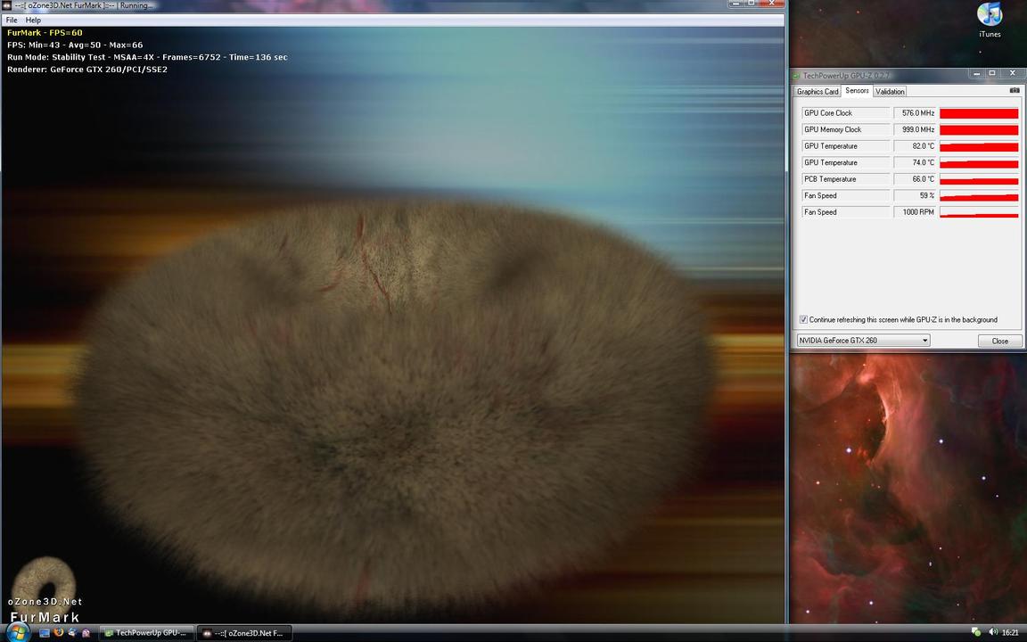1027x642 pixels.
Task: Click the system clock showing 16:21
Action: pos(1010,633)
